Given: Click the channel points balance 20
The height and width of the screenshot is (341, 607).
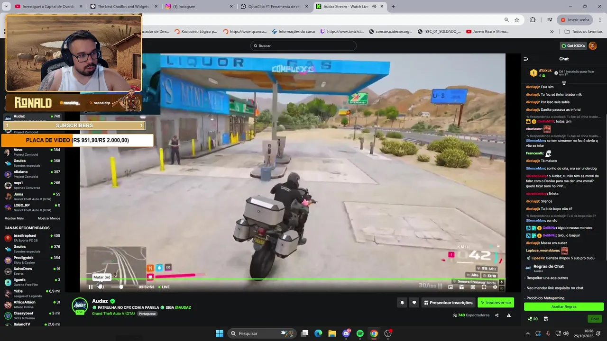Looking at the screenshot, I should [533, 319].
